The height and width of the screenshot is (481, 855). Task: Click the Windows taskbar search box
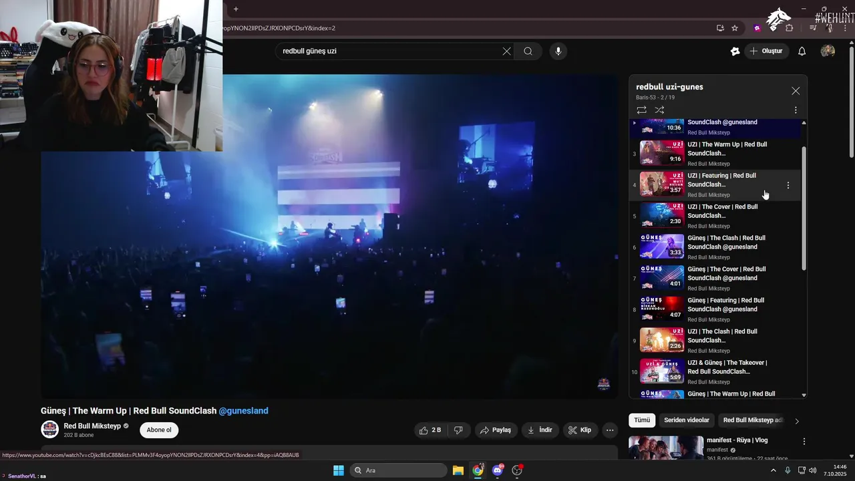(399, 470)
